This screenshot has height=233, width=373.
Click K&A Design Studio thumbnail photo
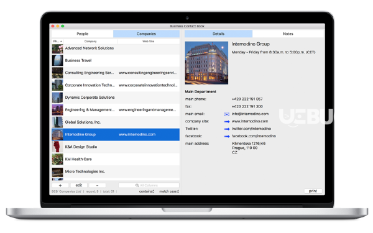58,147
